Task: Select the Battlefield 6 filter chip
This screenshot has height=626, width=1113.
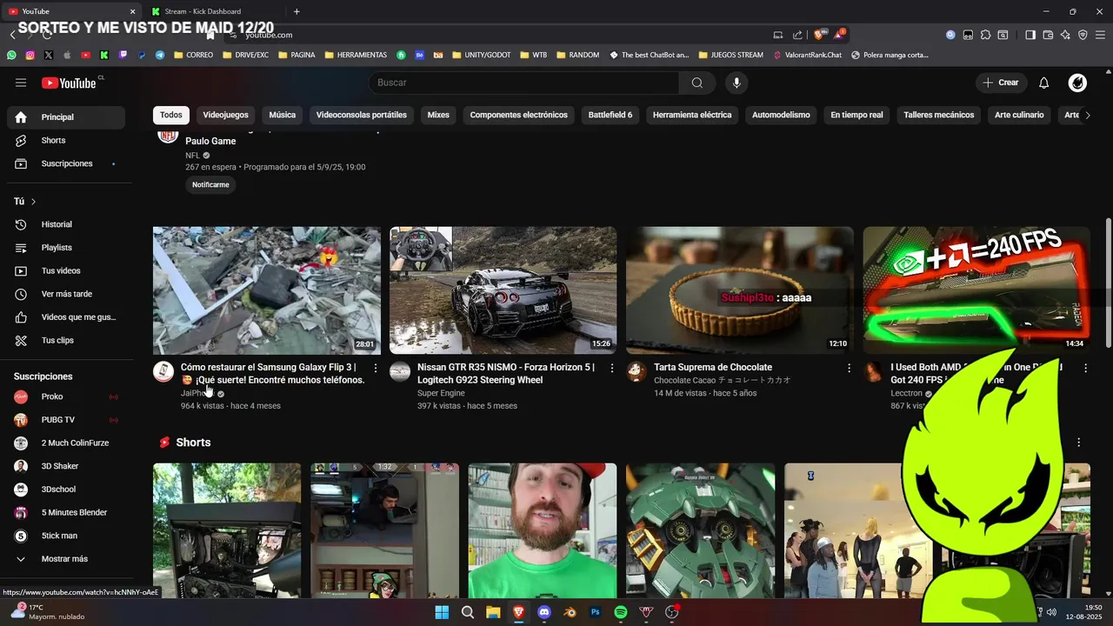Action: coord(610,115)
